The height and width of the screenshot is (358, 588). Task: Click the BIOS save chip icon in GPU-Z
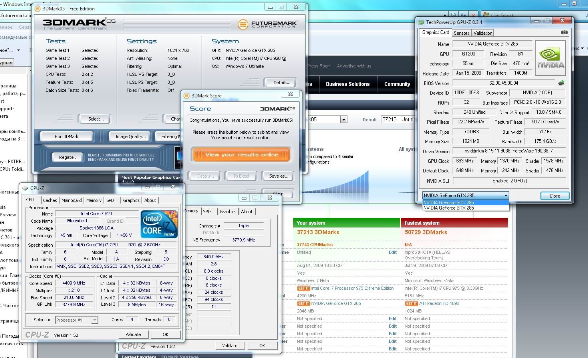coord(561,83)
